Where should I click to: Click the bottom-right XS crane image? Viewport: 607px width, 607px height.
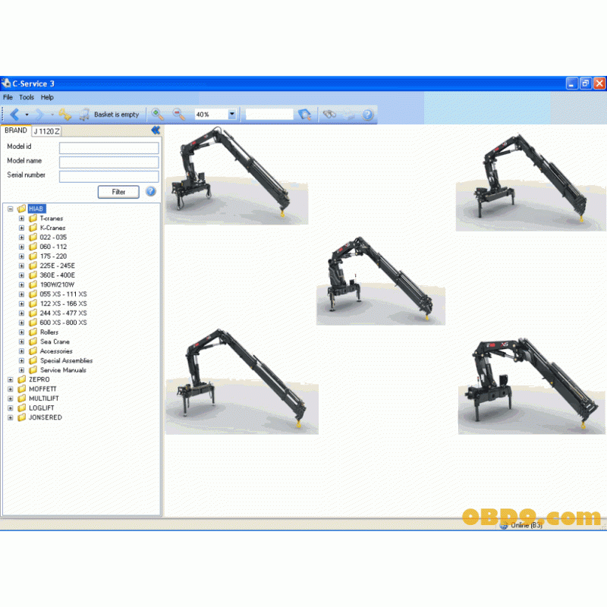pos(532,385)
